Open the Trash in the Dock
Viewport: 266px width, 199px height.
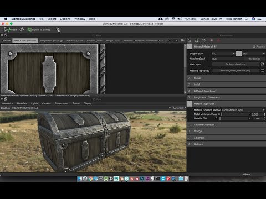186,179
